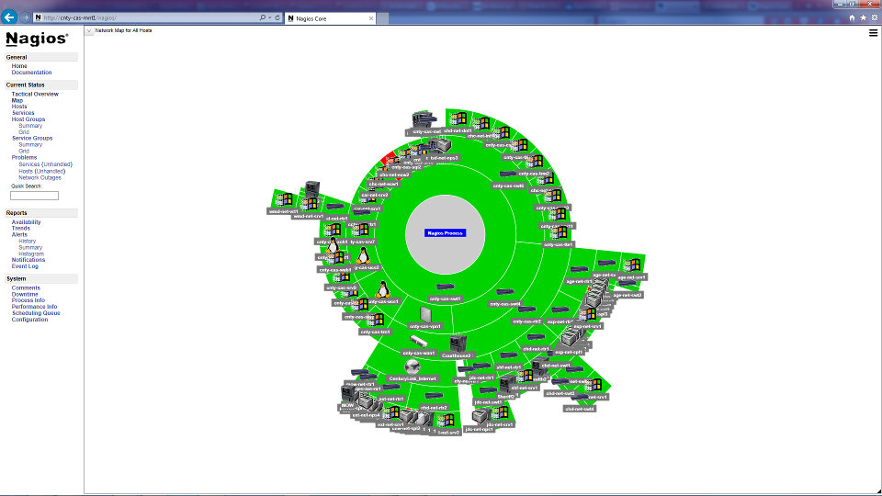Click the red critical host segment
The image size is (882, 496).
tap(390, 158)
